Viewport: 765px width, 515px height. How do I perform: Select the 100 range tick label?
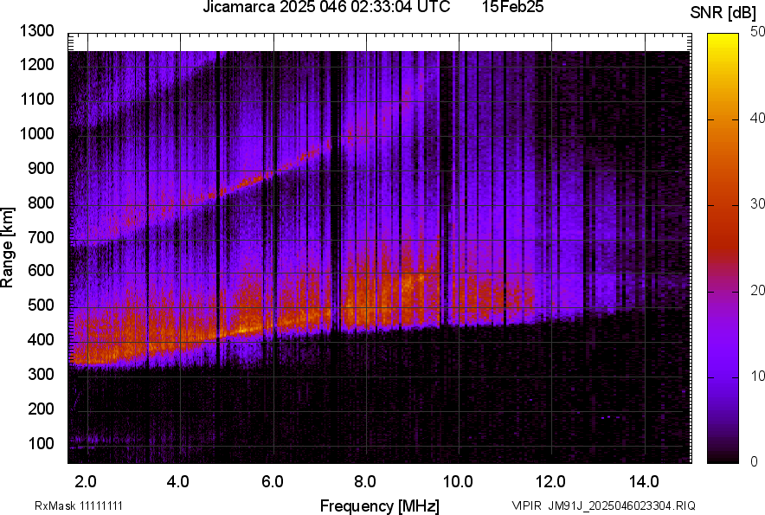click(x=41, y=443)
